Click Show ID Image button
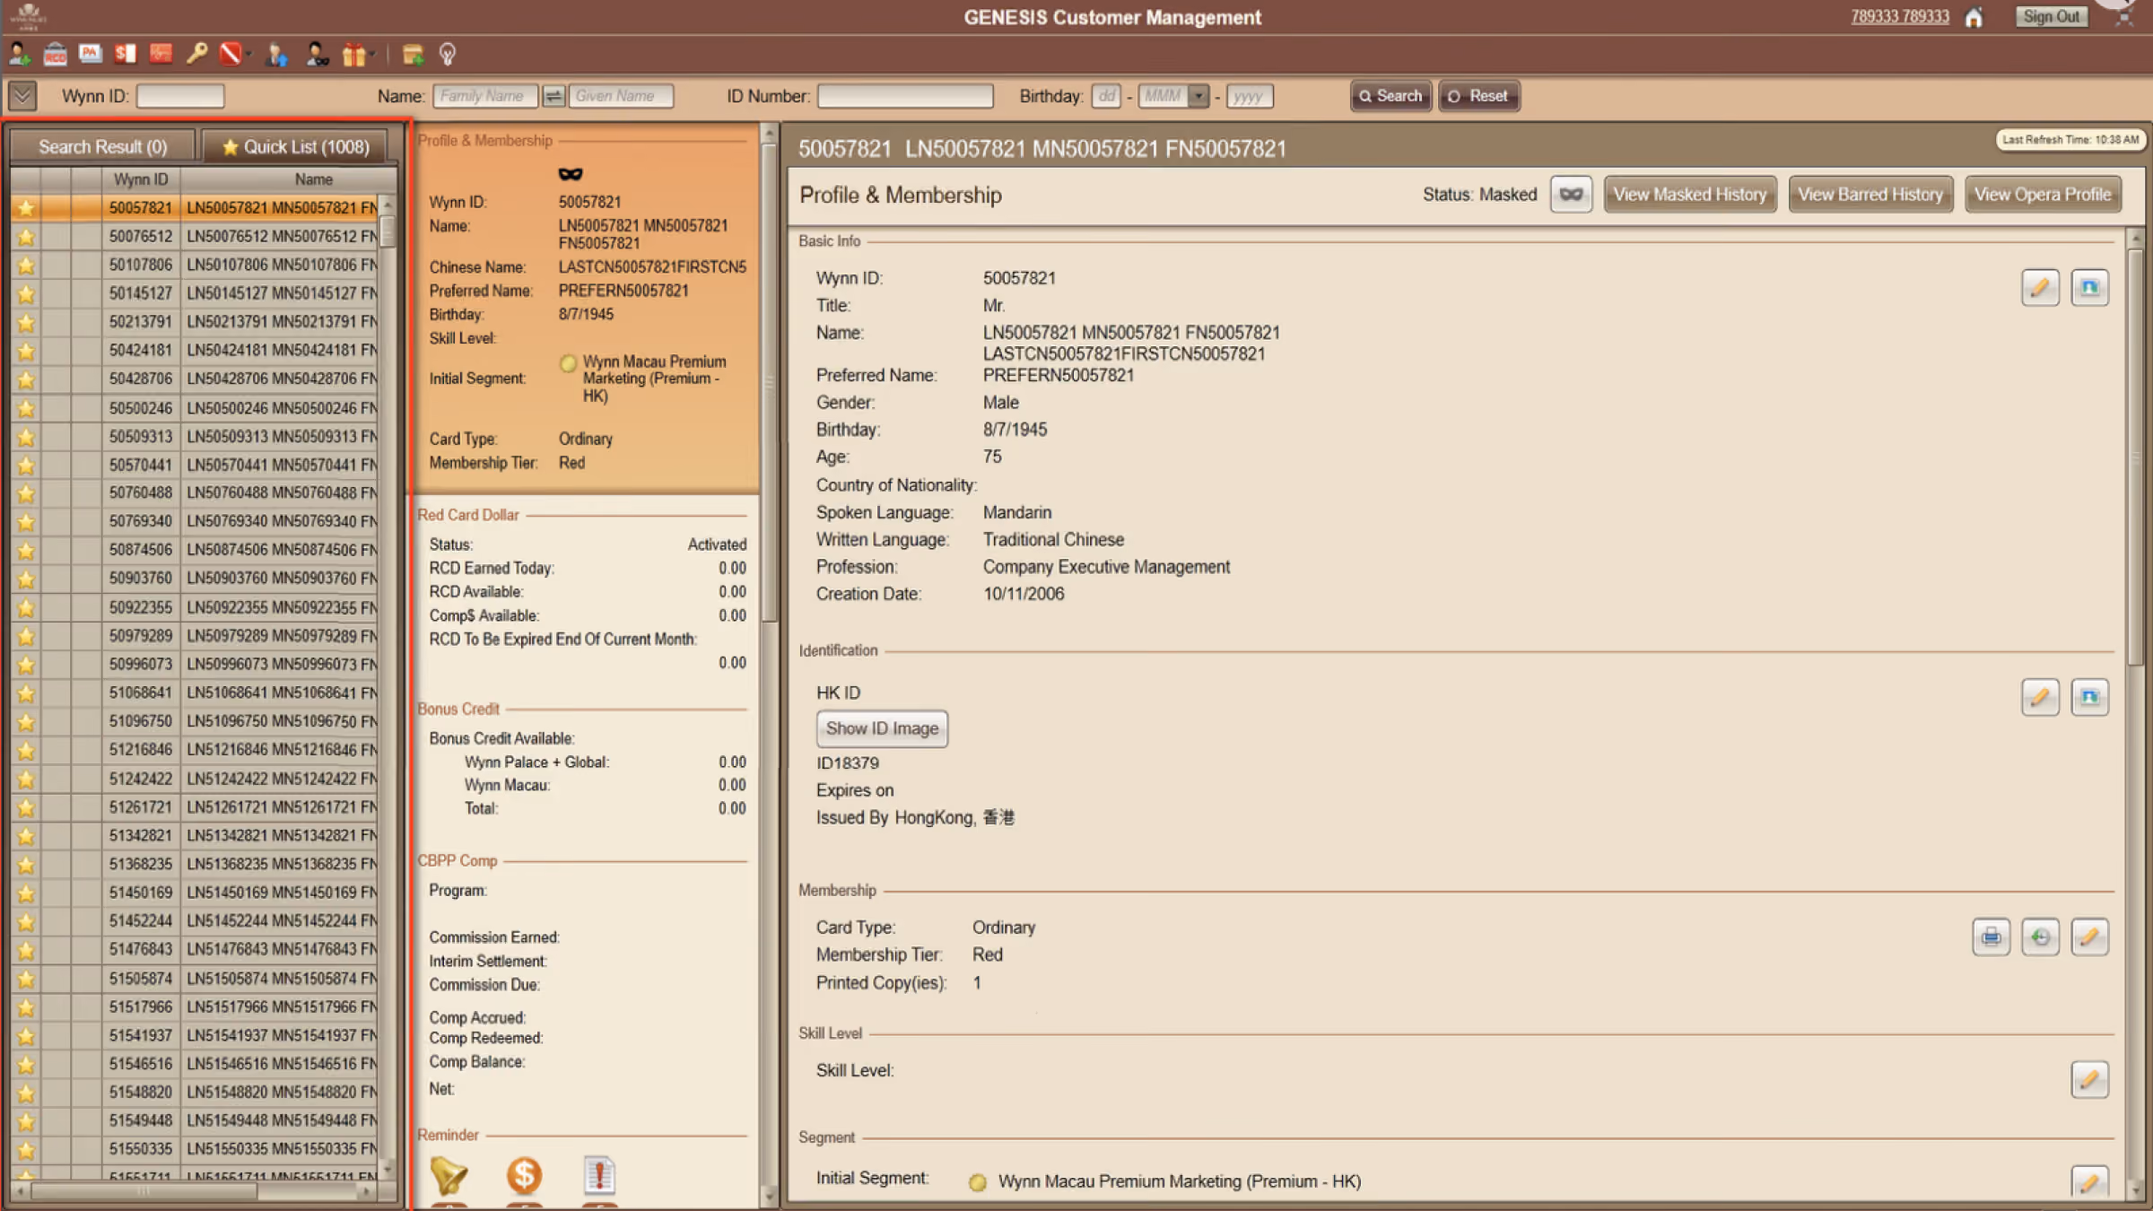Image resolution: width=2153 pixels, height=1211 pixels. point(882,728)
